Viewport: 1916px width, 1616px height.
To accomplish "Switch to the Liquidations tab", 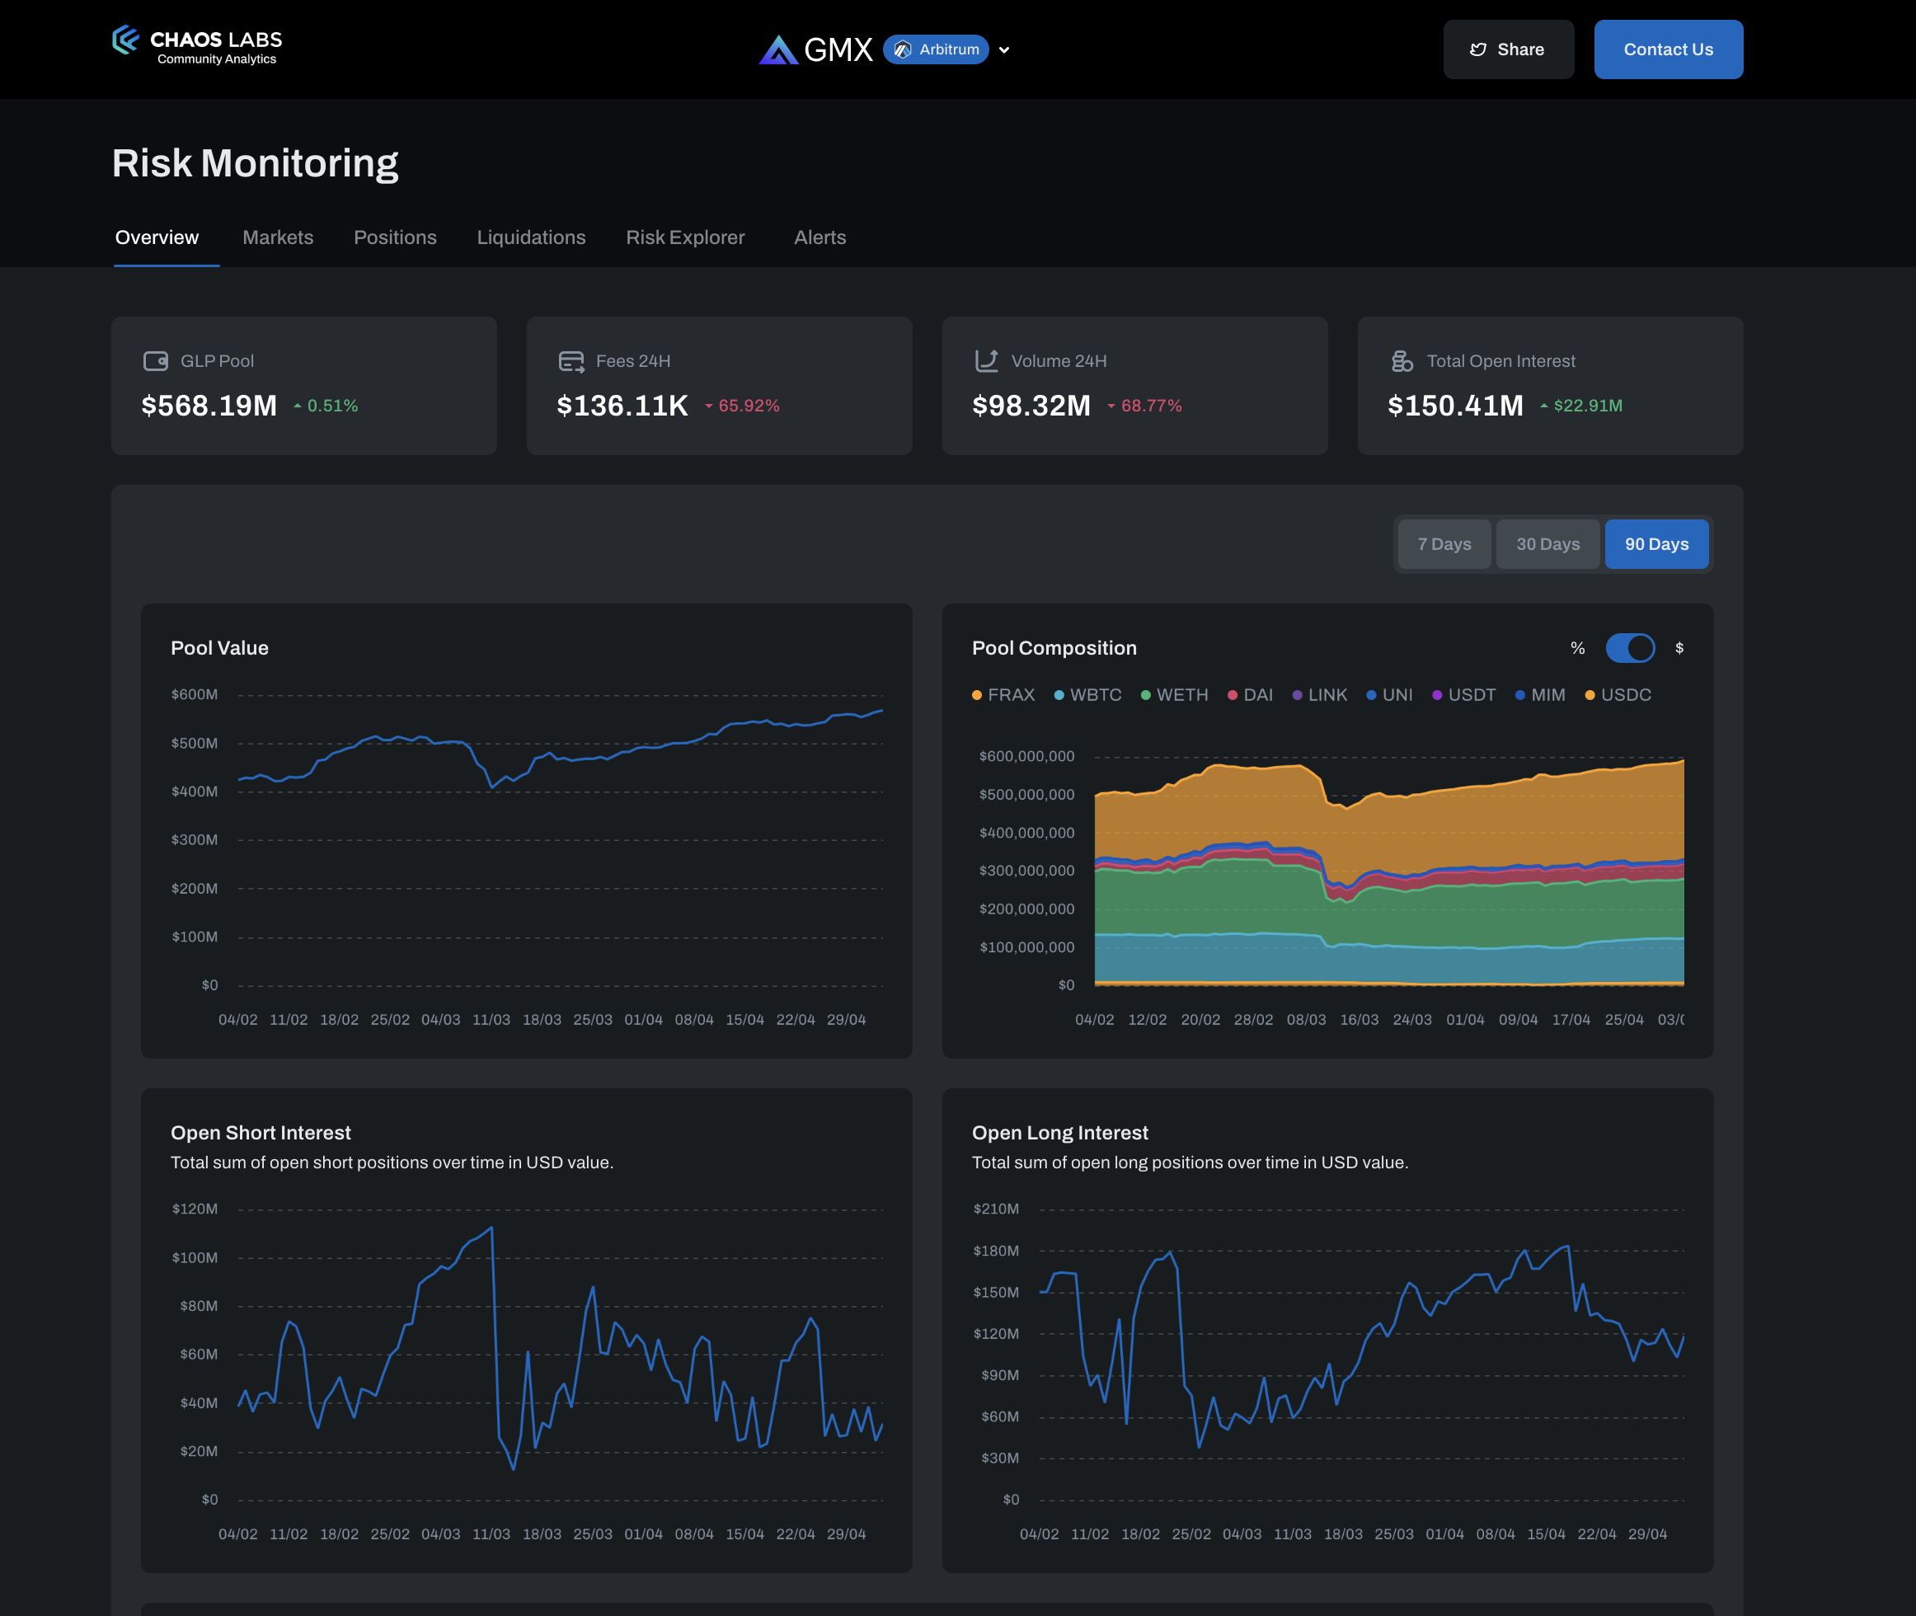I will 530,237.
